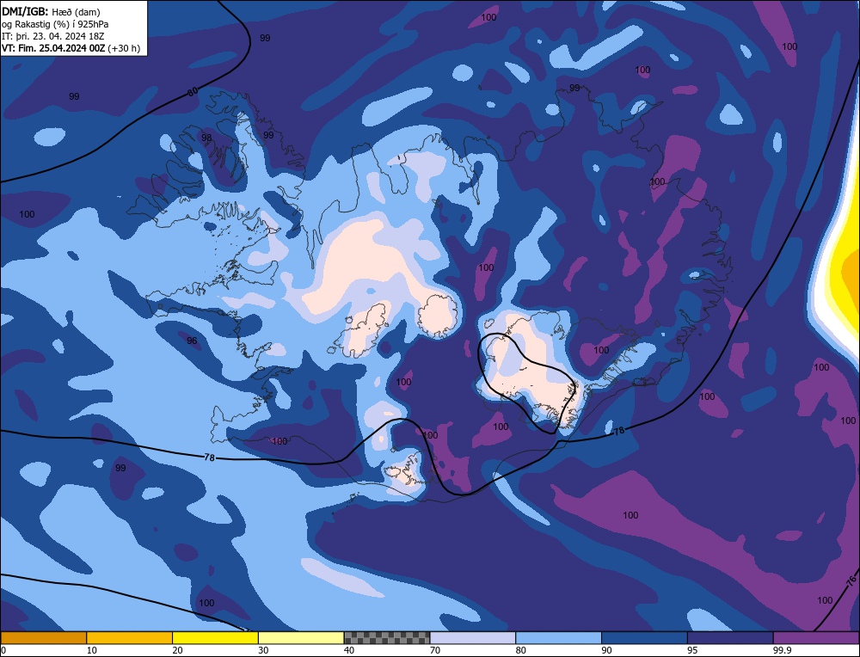860x657 pixels.
Task: Click the legend tick label '20'
Action: pos(178,650)
